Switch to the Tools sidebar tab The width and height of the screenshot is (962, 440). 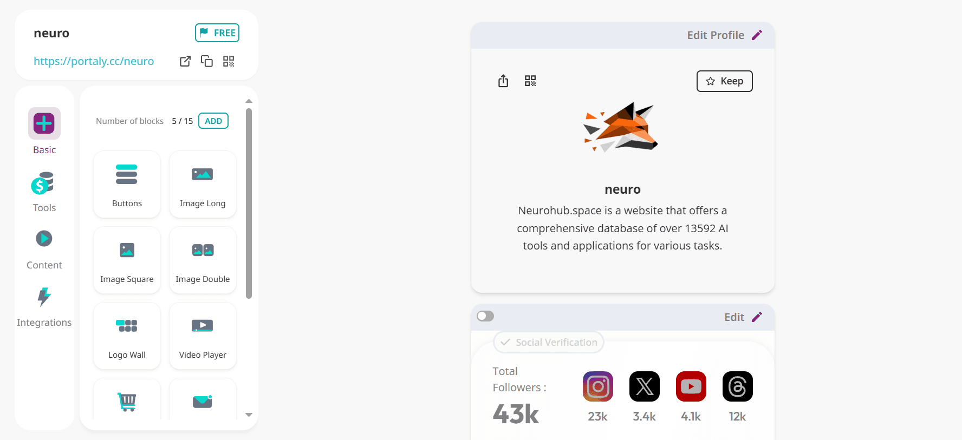(44, 192)
